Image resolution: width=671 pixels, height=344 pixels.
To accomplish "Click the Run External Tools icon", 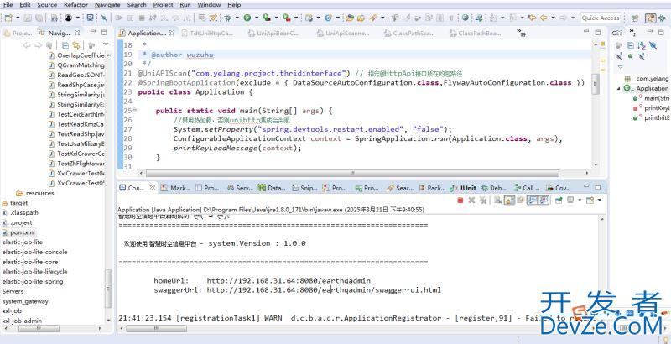I will tap(286, 18).
